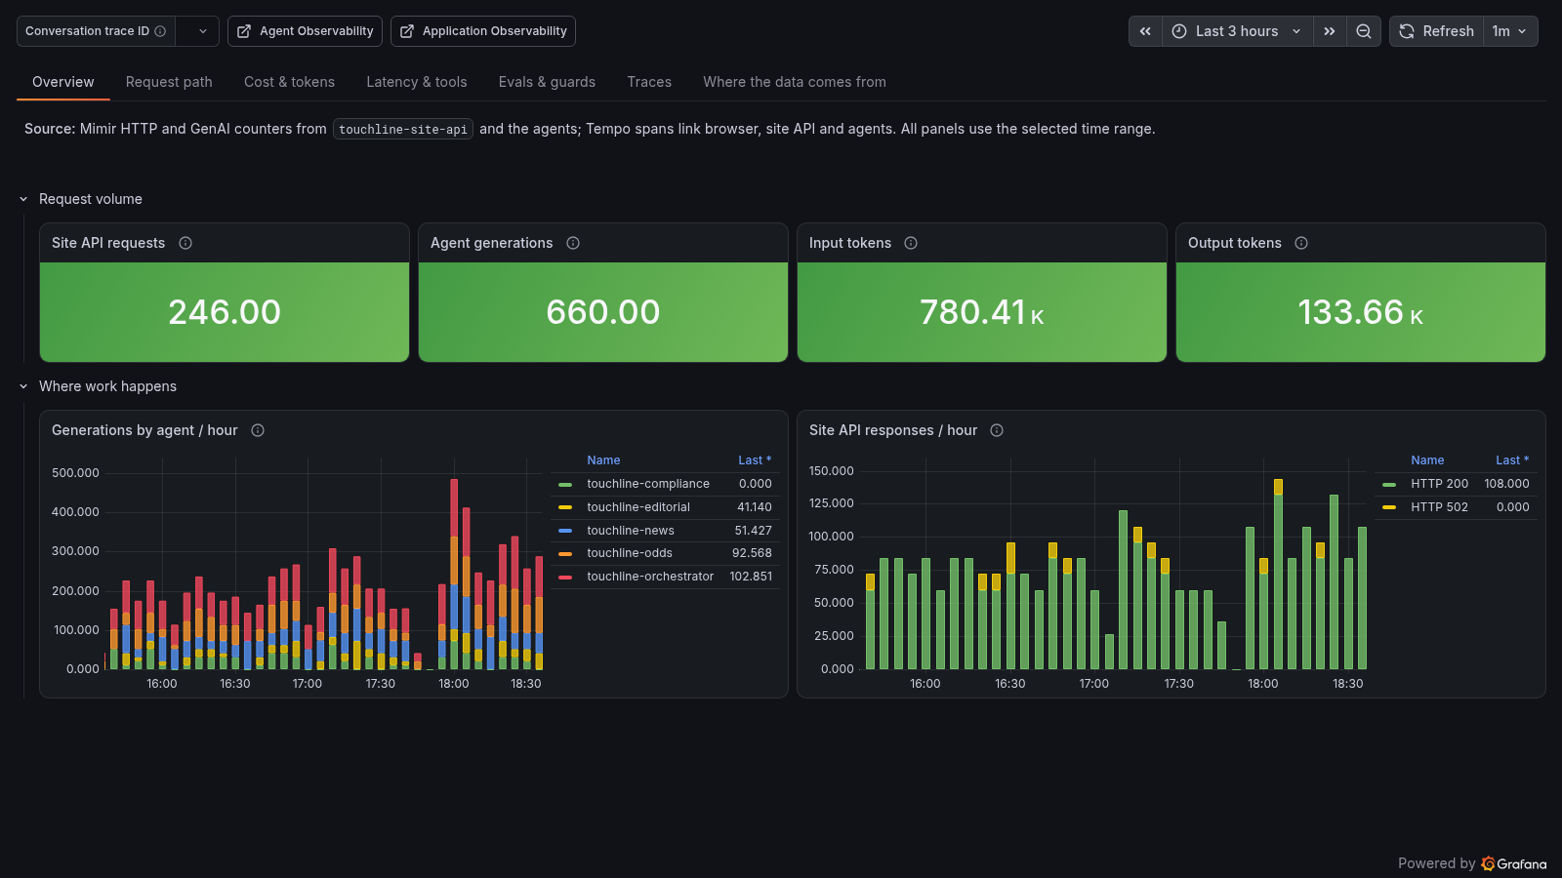The height and width of the screenshot is (878, 1562).
Task: Switch to the Traces tab
Action: (649, 82)
